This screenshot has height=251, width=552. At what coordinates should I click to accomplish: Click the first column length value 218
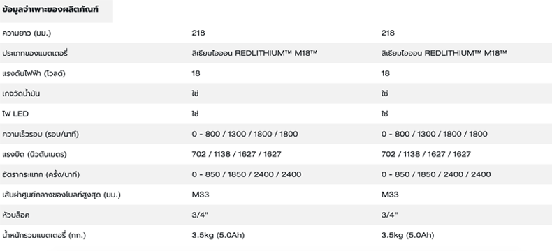pyautogui.click(x=198, y=33)
